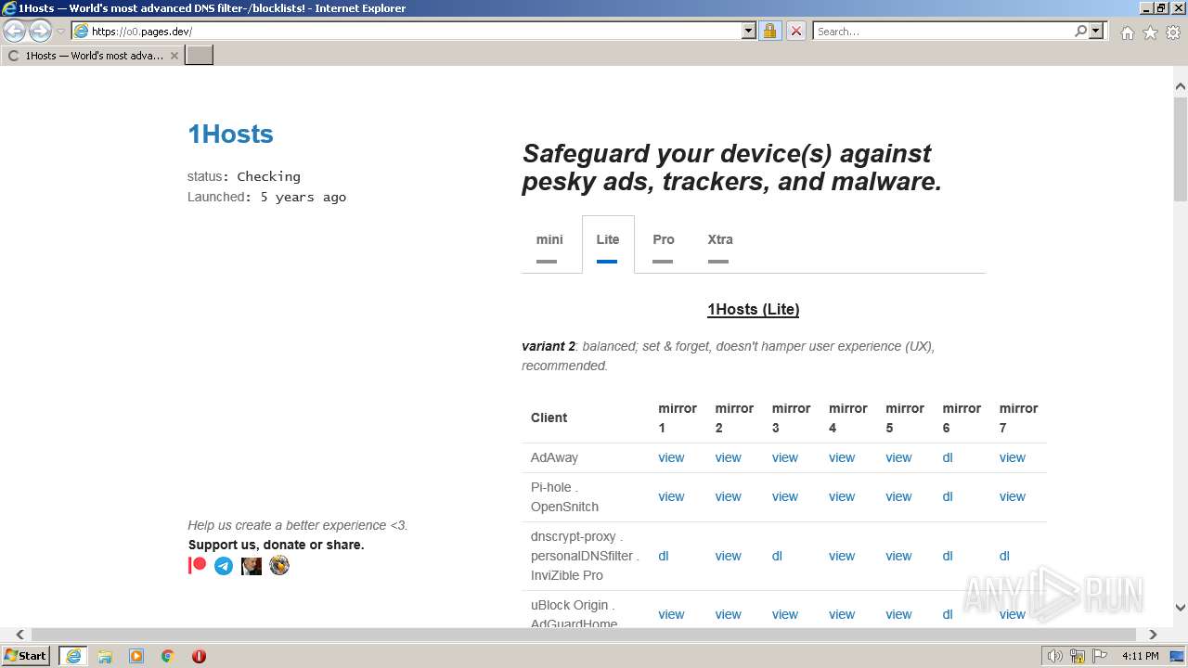Click the round striped support icon next to the avatar
This screenshot has height=668, width=1188.
click(279, 565)
